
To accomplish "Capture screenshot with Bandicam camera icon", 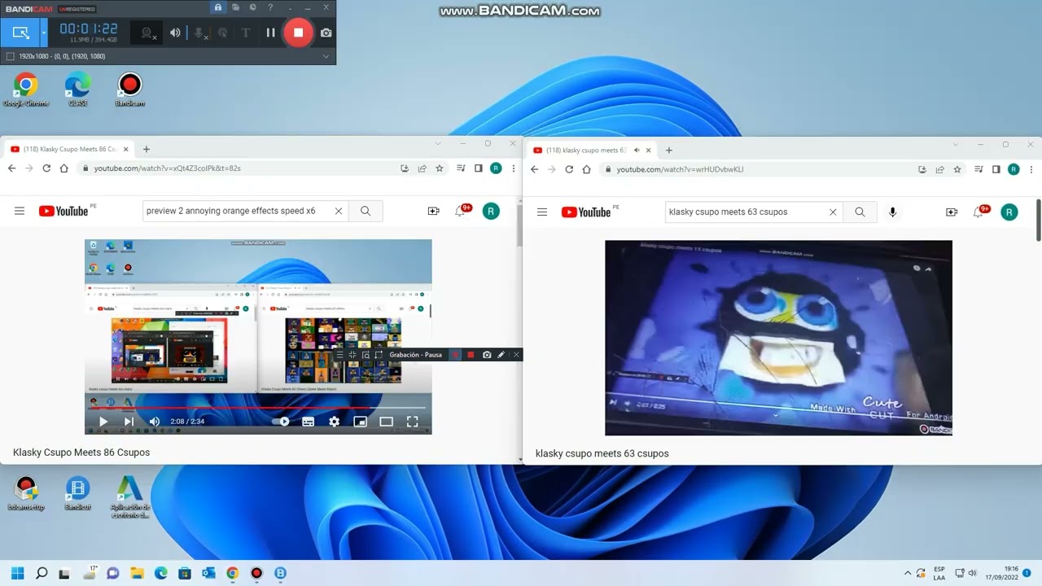I will click(x=326, y=33).
